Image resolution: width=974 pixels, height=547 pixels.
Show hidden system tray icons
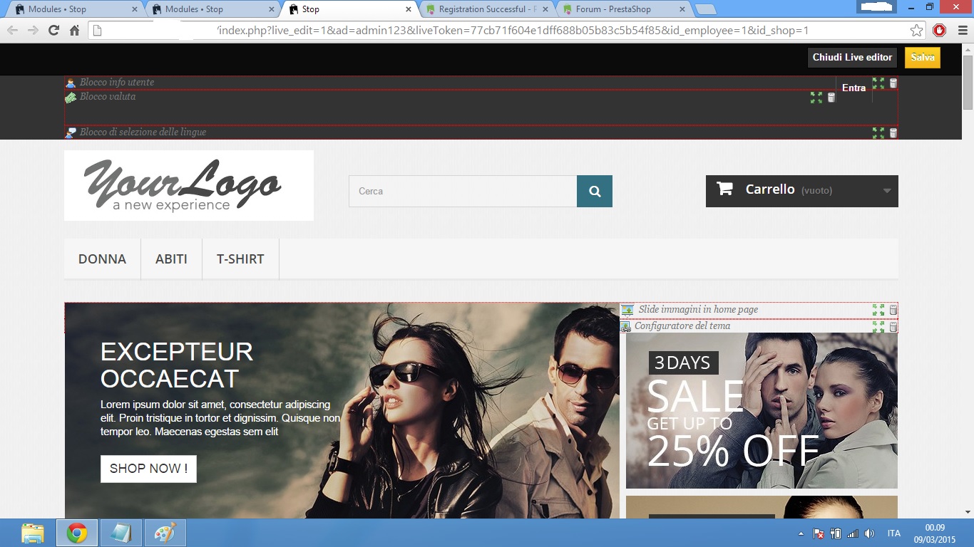click(x=801, y=533)
